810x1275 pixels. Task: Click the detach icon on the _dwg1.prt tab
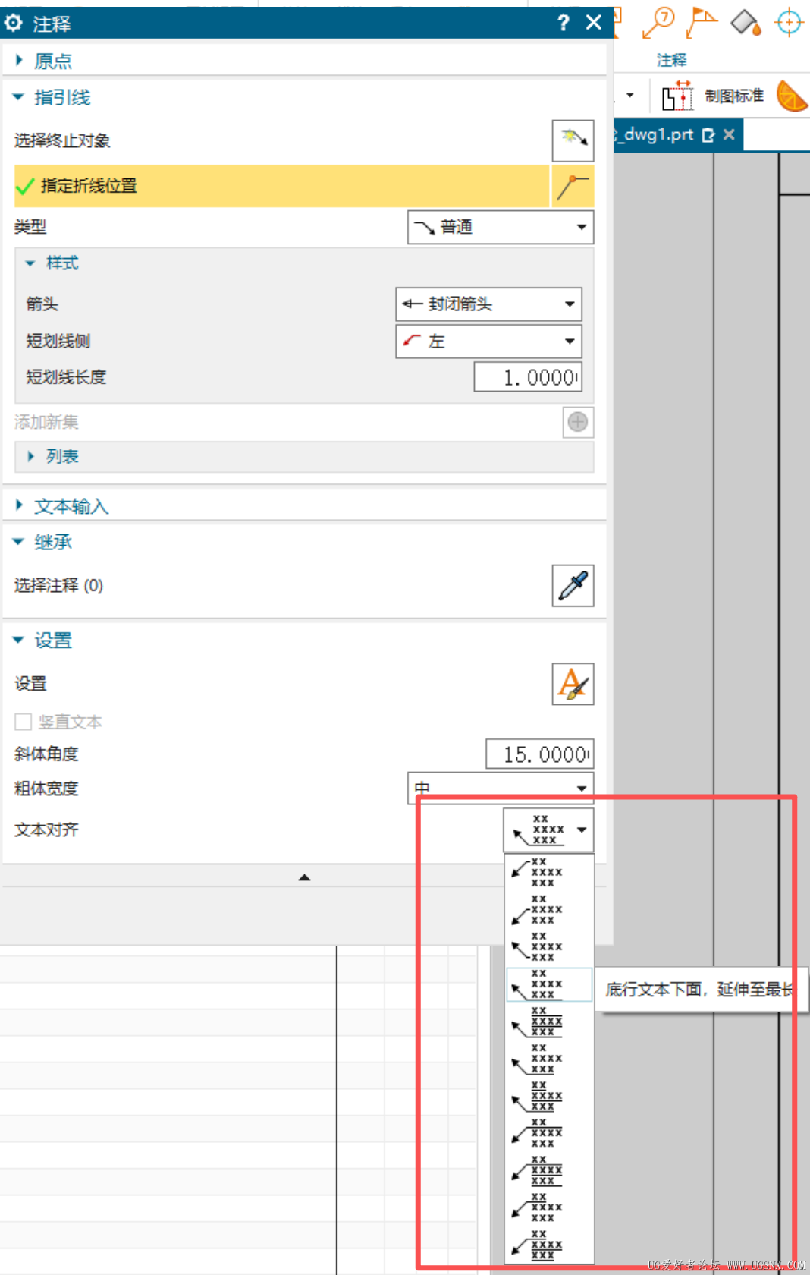click(709, 135)
